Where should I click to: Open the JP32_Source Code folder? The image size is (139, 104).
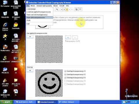click(x=16, y=82)
